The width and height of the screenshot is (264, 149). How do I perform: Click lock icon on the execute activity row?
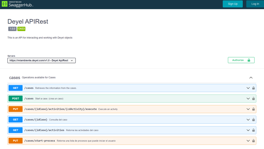[x=253, y=109]
